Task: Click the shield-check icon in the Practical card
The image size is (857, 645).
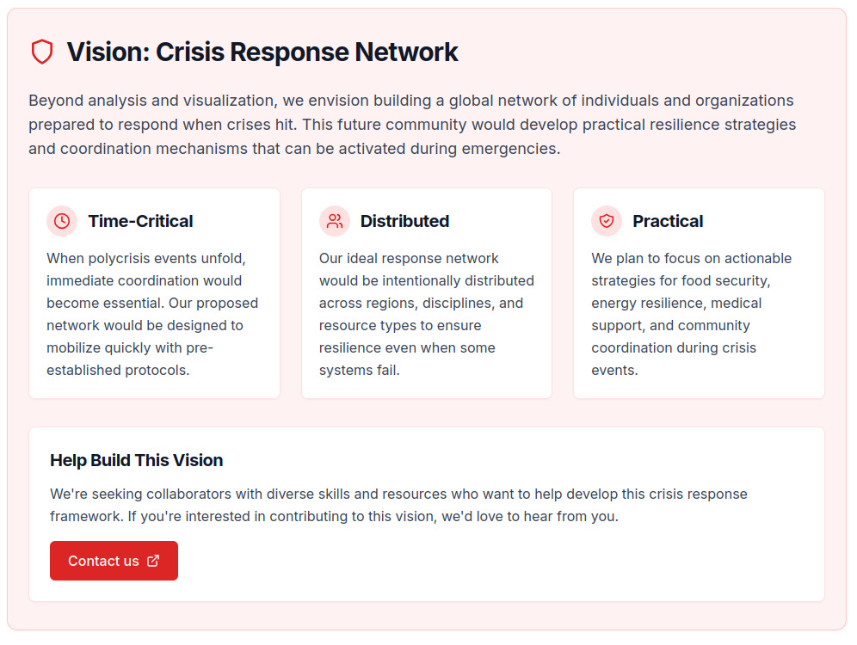Action: tap(607, 221)
